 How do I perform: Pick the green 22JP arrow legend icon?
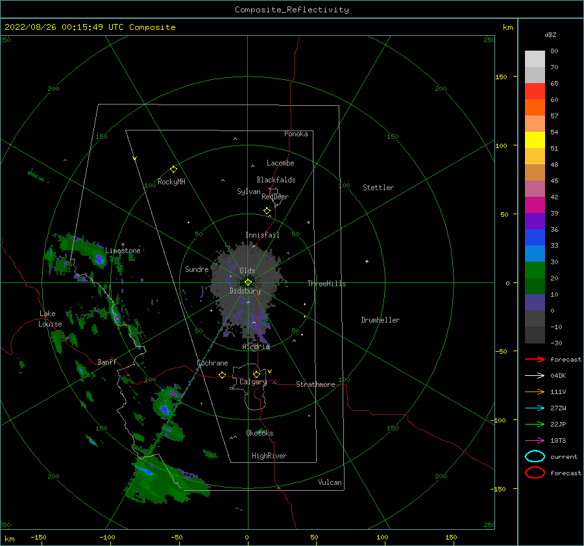coord(535,424)
